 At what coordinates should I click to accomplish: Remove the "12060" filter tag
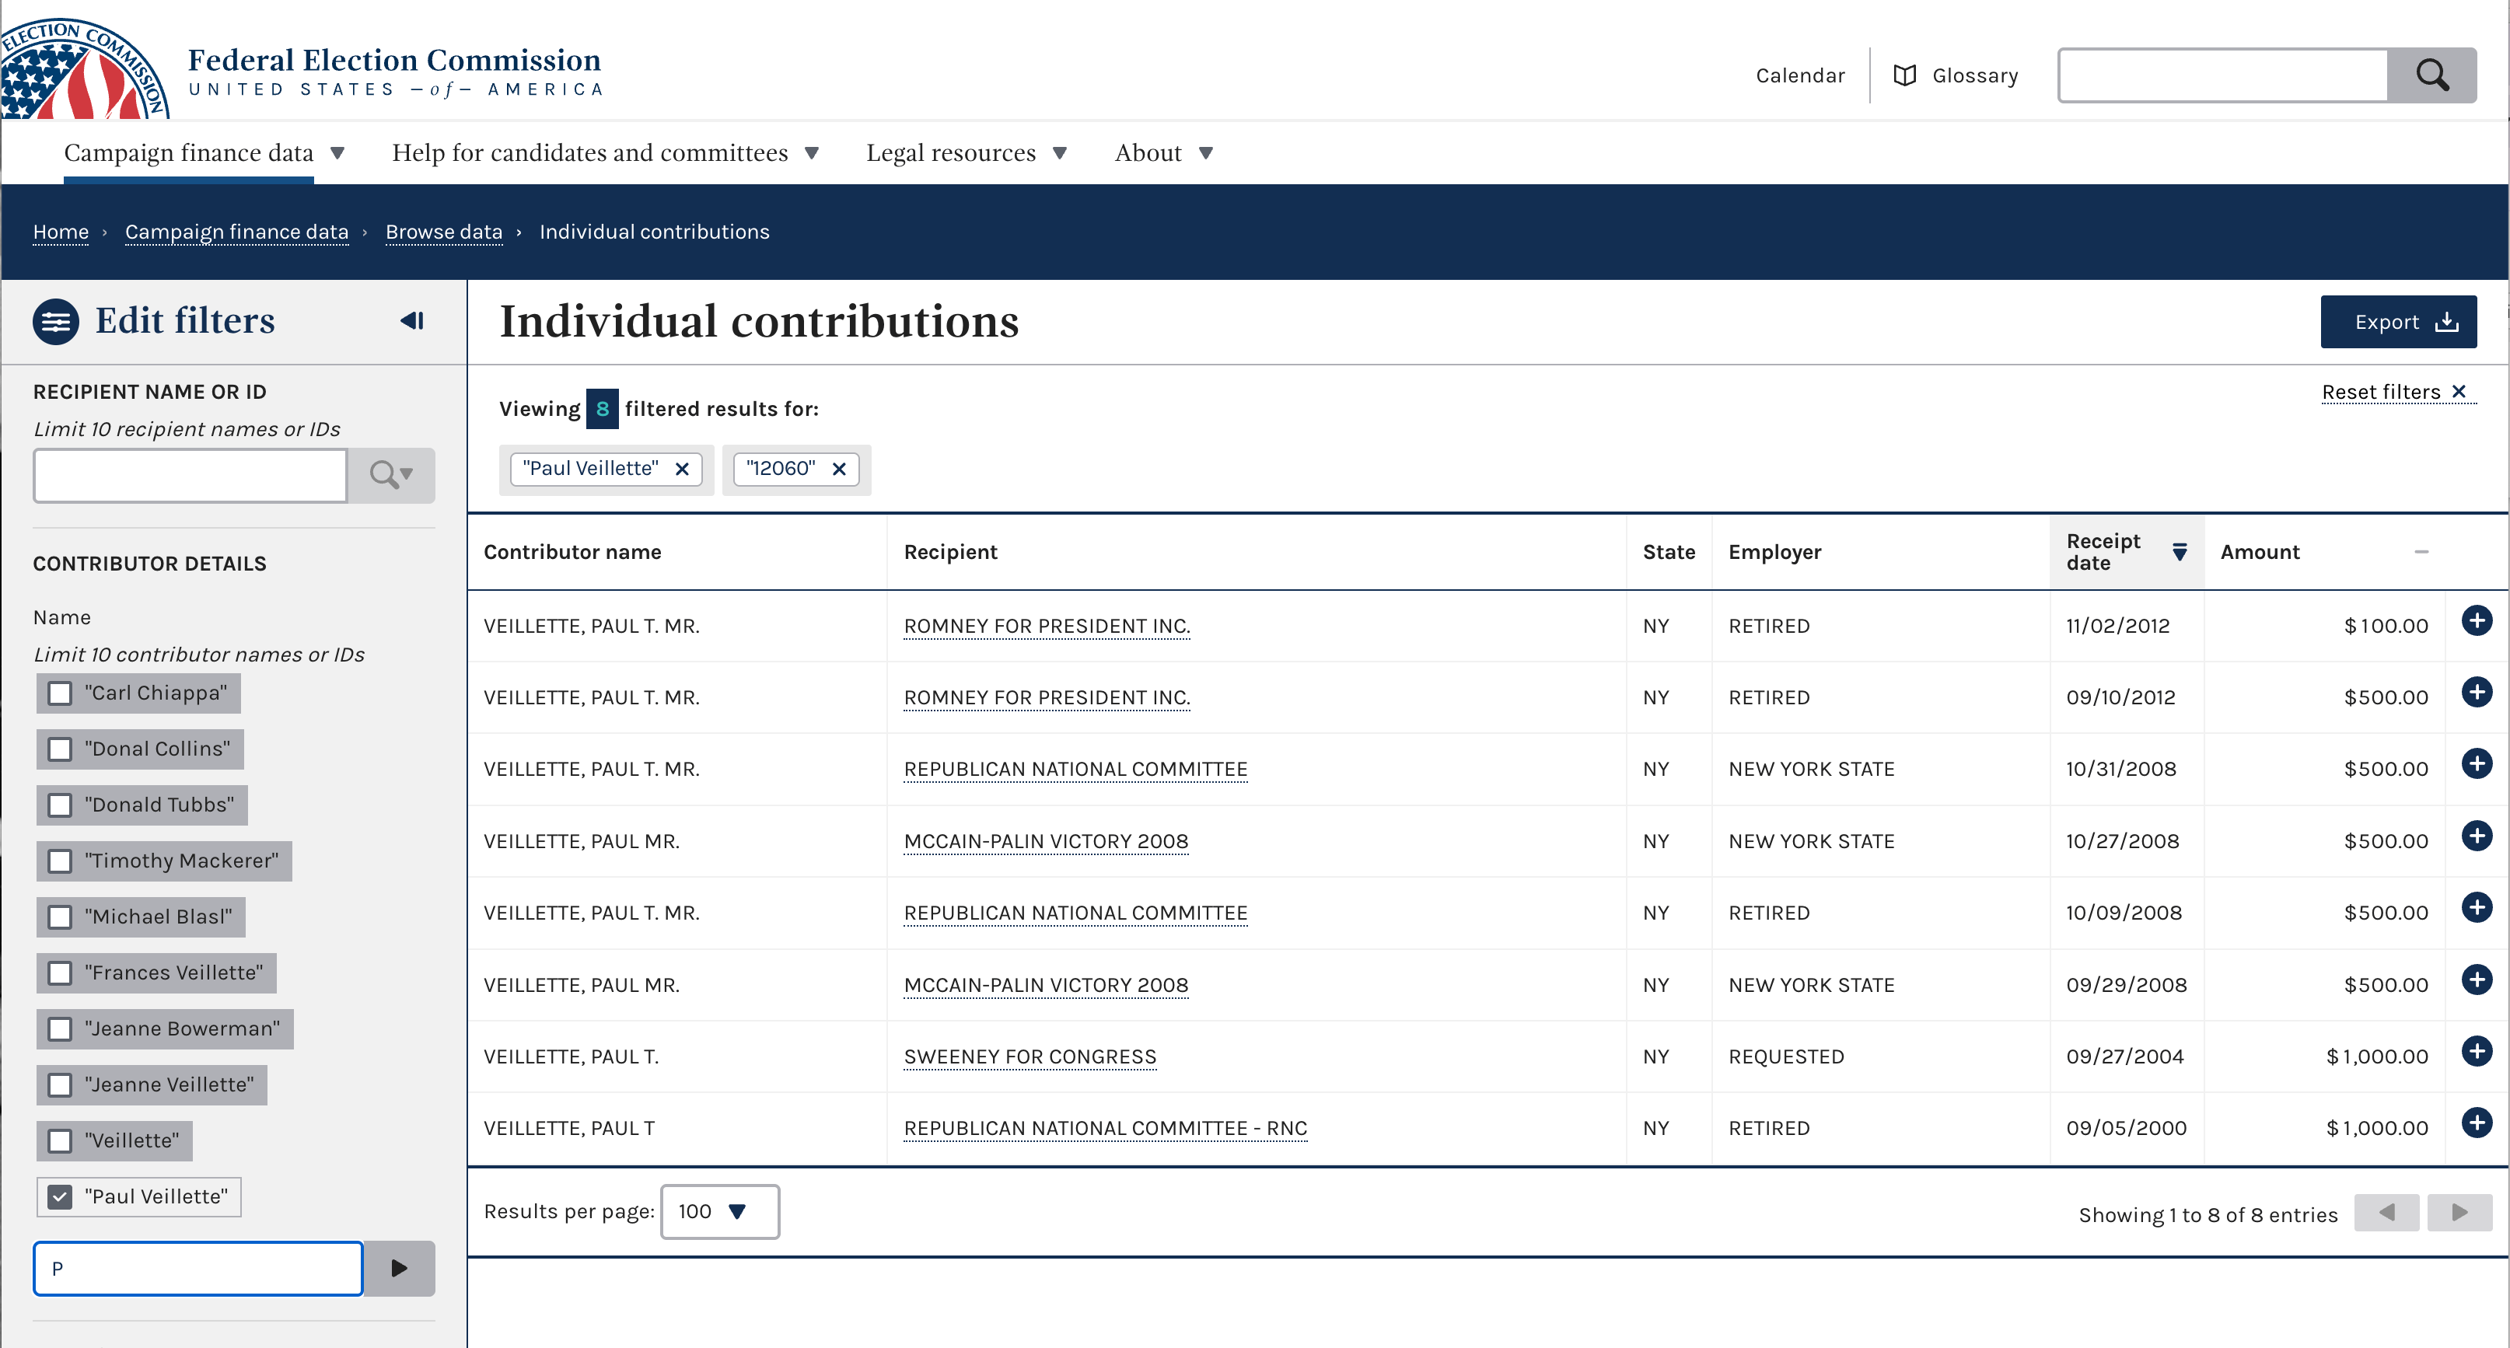pyautogui.click(x=839, y=470)
